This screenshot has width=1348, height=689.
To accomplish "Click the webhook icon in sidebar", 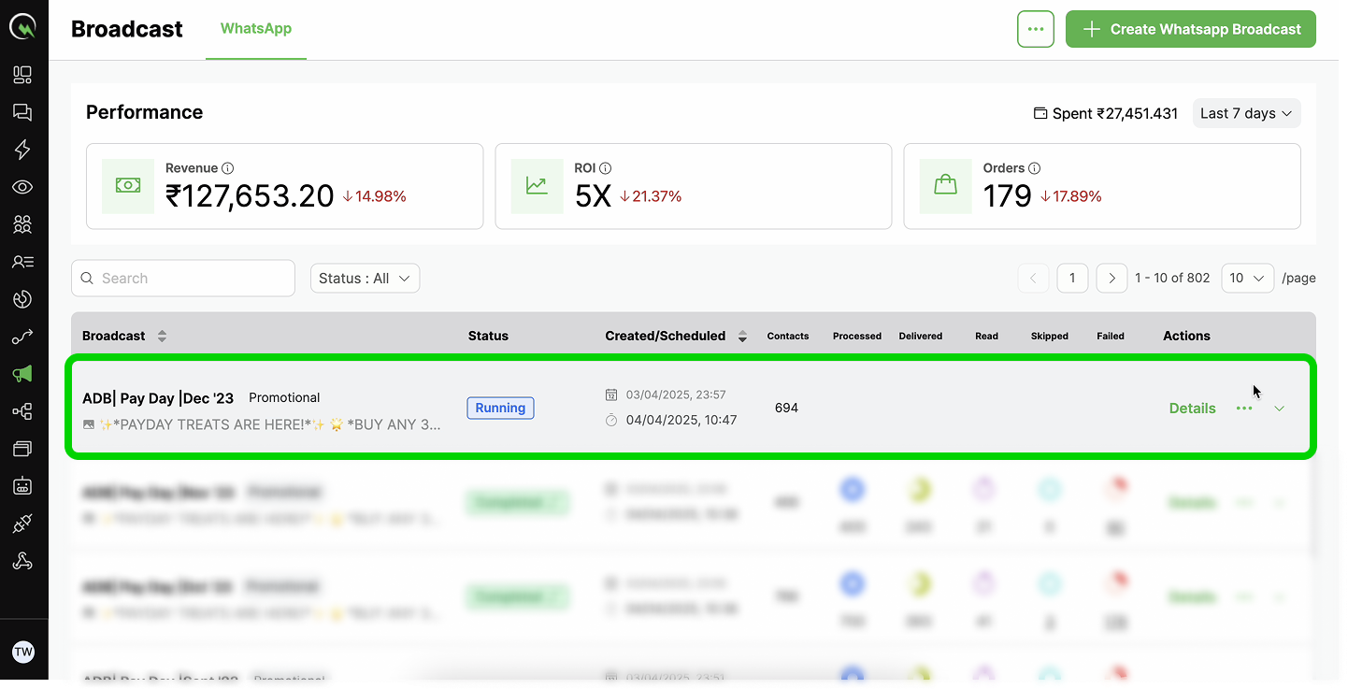I will tap(22, 561).
